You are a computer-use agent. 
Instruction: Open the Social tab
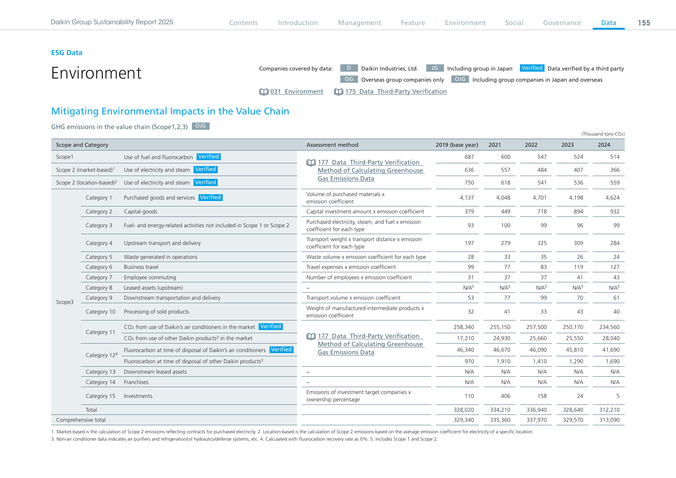(514, 23)
